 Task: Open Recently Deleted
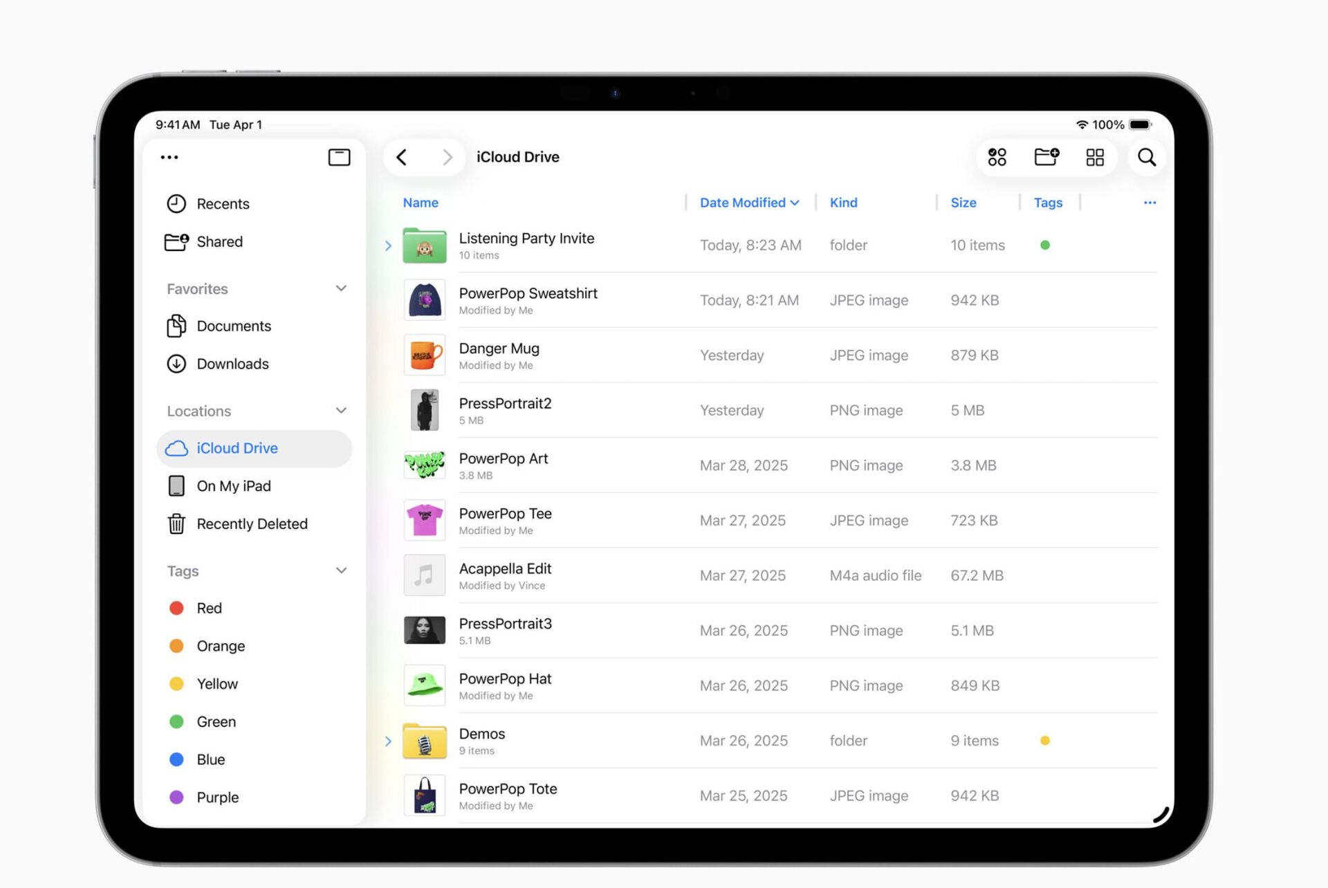pos(255,524)
